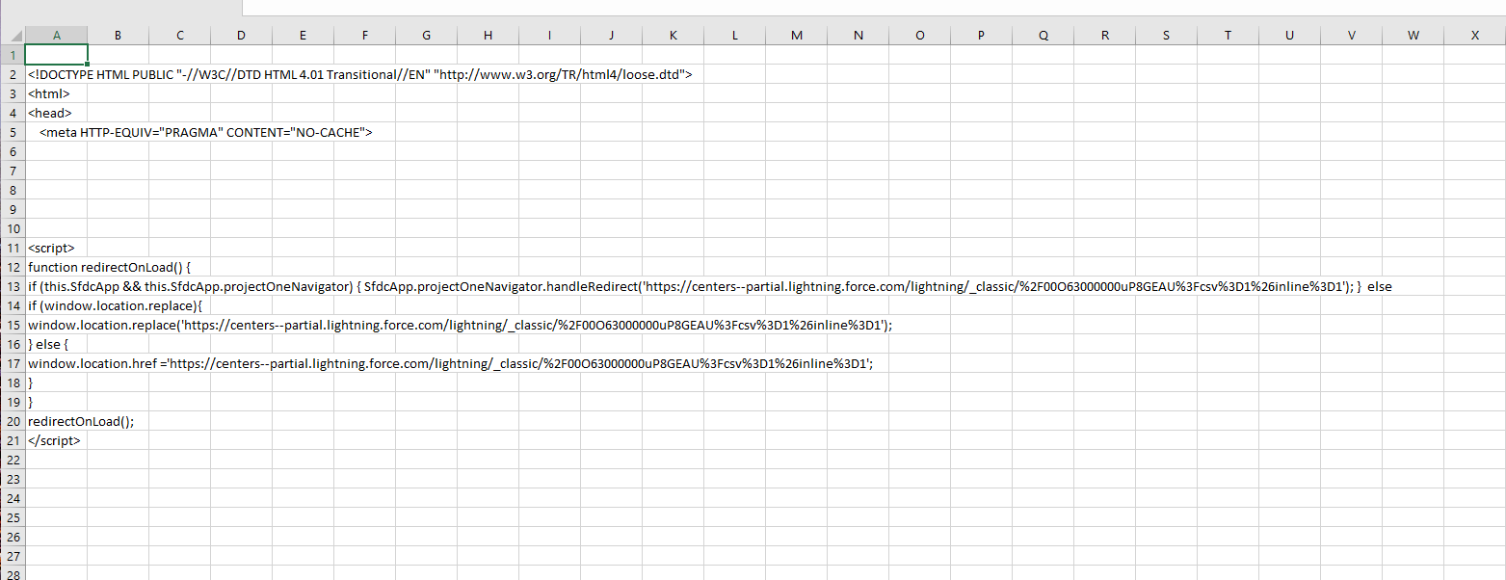The width and height of the screenshot is (1506, 580).
Task: Select column P header
Action: pyautogui.click(x=981, y=36)
